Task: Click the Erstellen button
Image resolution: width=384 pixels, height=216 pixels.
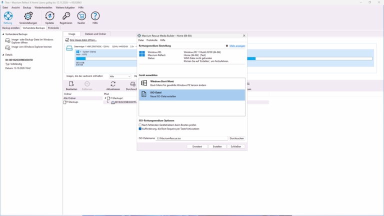Action: (x=217, y=146)
